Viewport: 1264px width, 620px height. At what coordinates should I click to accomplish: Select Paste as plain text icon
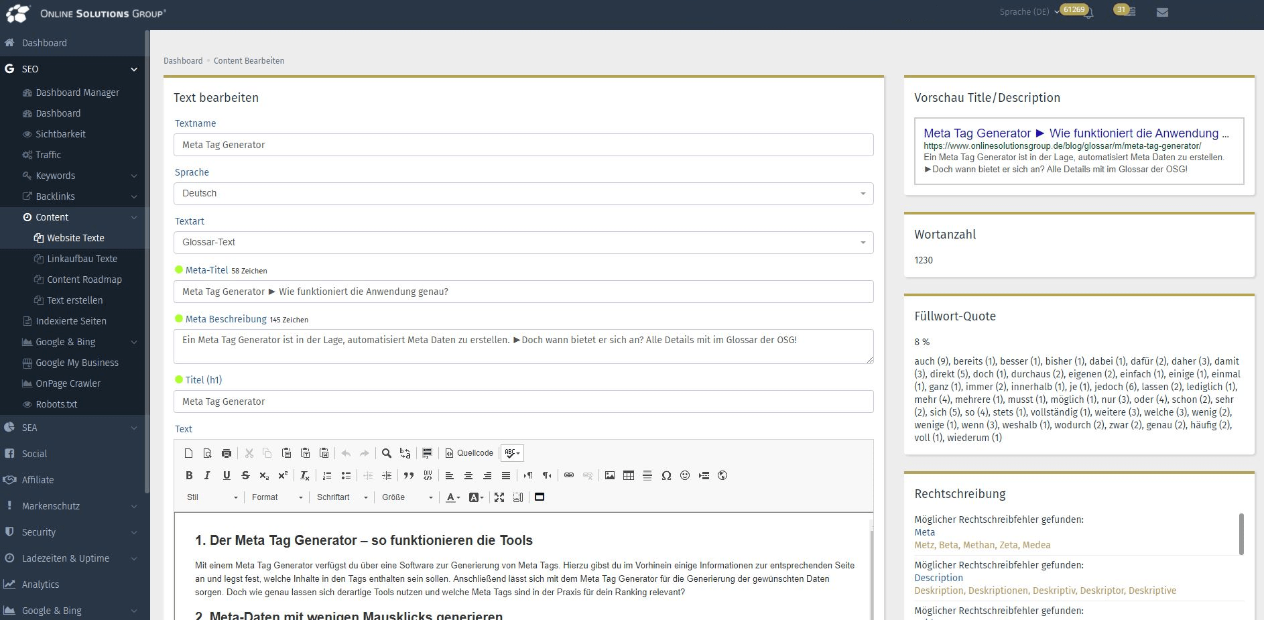pos(305,453)
